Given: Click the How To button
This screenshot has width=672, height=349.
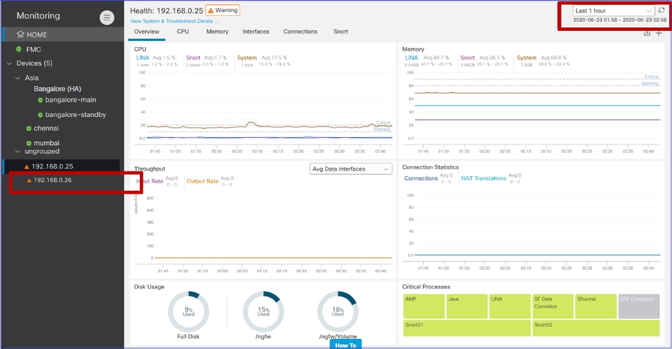Looking at the screenshot, I should (346, 345).
